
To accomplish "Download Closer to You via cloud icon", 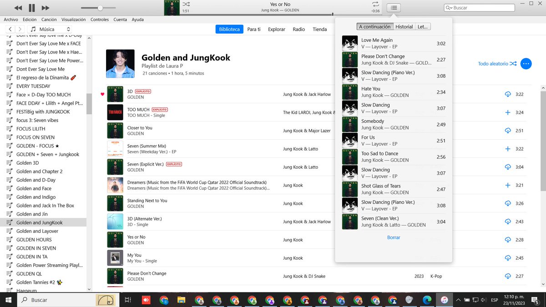I will click(508, 131).
